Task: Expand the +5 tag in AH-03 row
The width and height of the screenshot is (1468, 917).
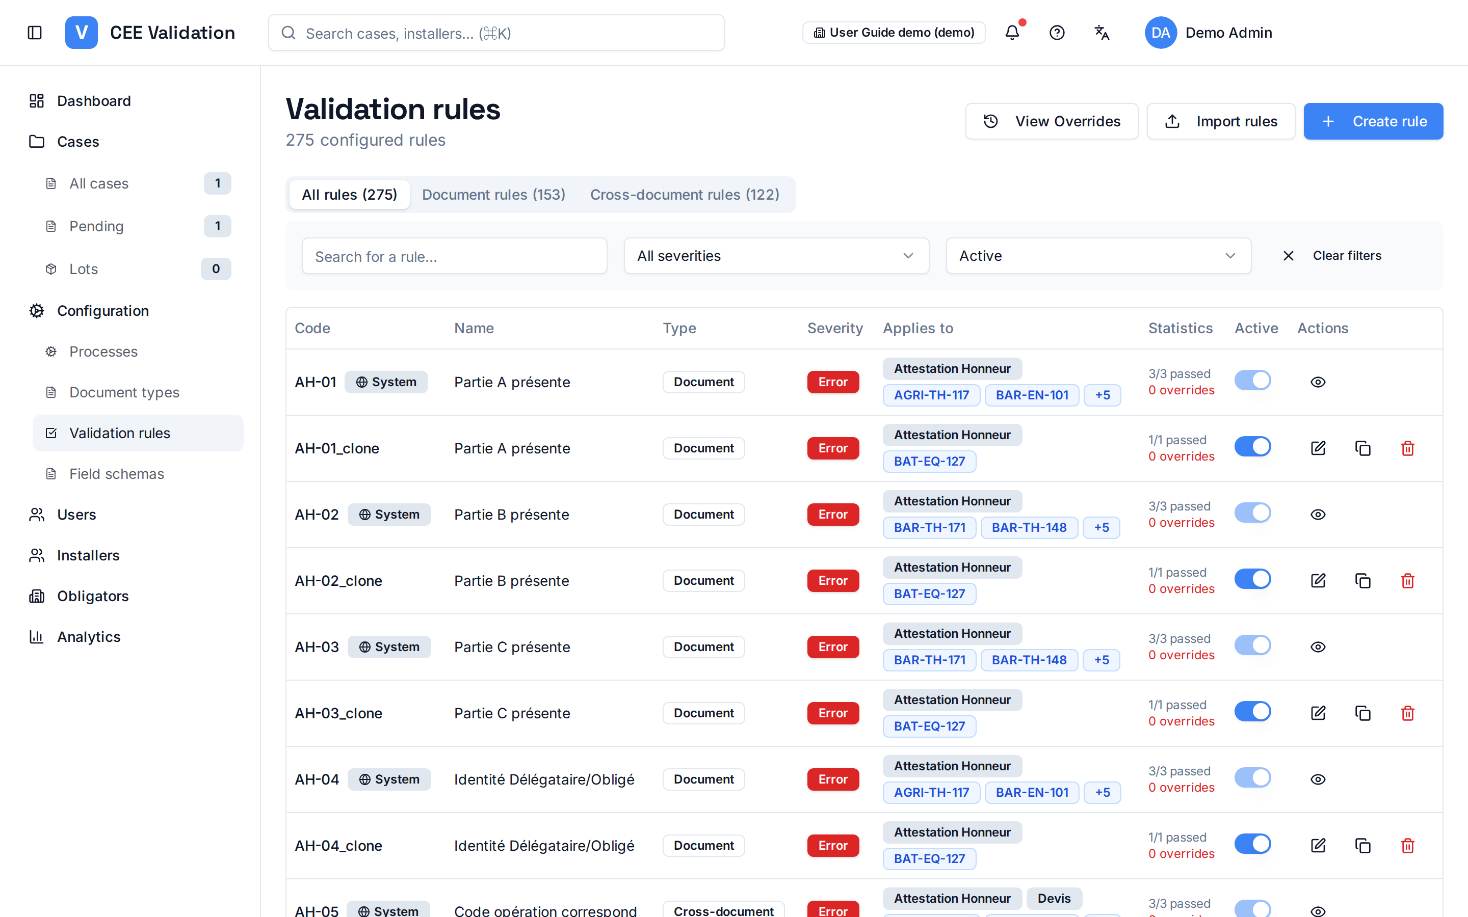Action: pyautogui.click(x=1102, y=660)
